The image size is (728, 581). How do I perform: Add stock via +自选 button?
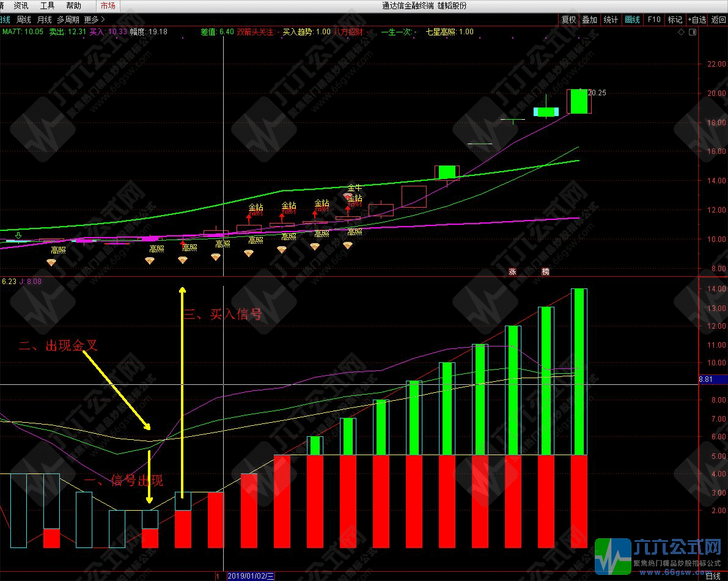697,20
